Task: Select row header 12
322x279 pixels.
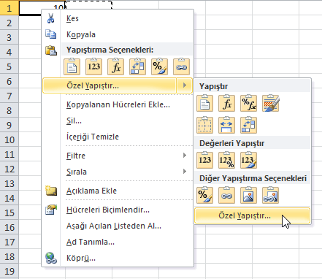Action: pos(9,169)
